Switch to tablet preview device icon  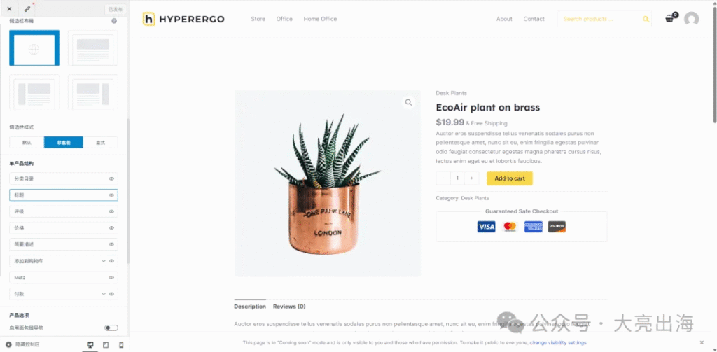tap(106, 345)
